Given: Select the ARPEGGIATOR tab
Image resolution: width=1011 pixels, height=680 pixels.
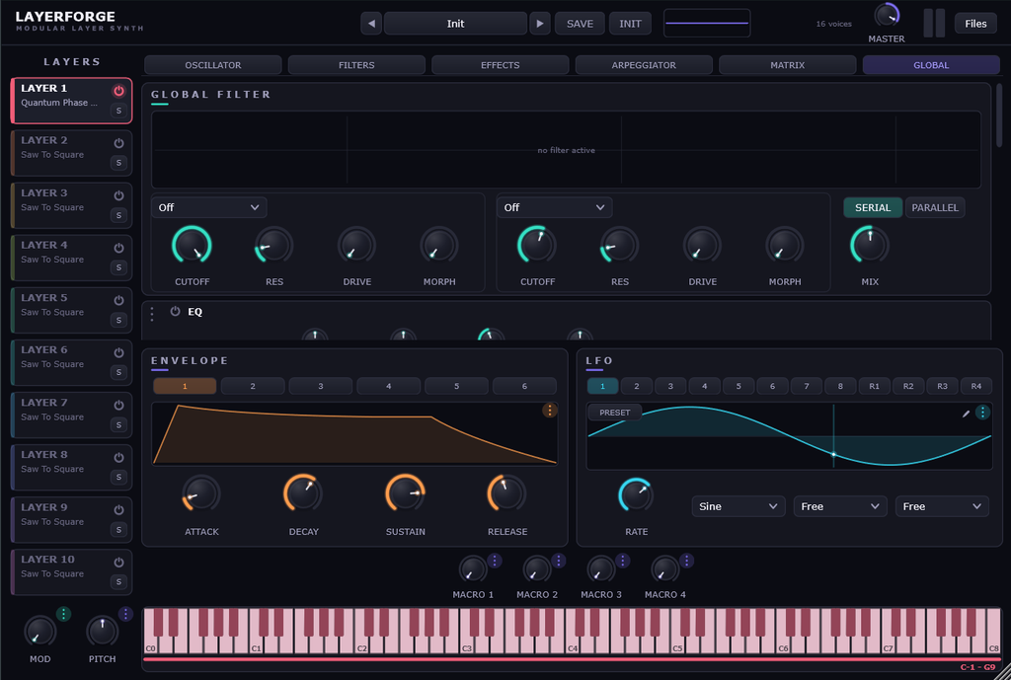Looking at the screenshot, I should coord(644,65).
